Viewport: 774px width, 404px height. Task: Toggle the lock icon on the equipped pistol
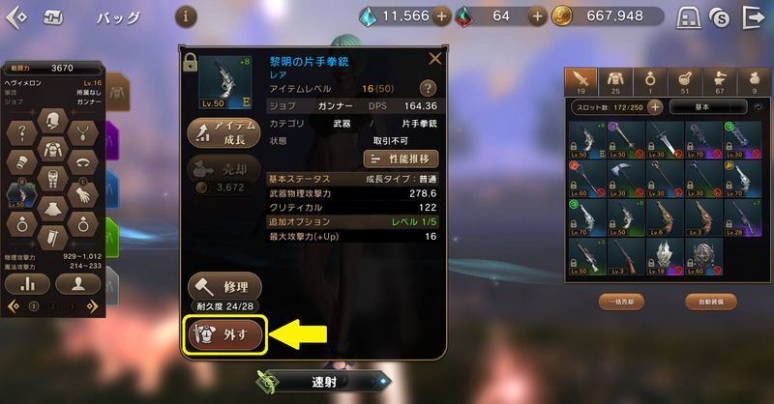[x=190, y=63]
